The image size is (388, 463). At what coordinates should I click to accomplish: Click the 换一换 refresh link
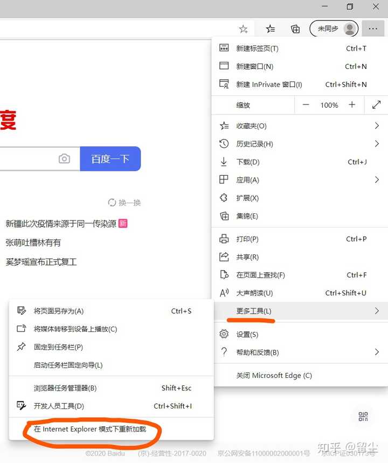point(124,203)
